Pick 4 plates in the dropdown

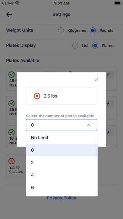(62, 175)
